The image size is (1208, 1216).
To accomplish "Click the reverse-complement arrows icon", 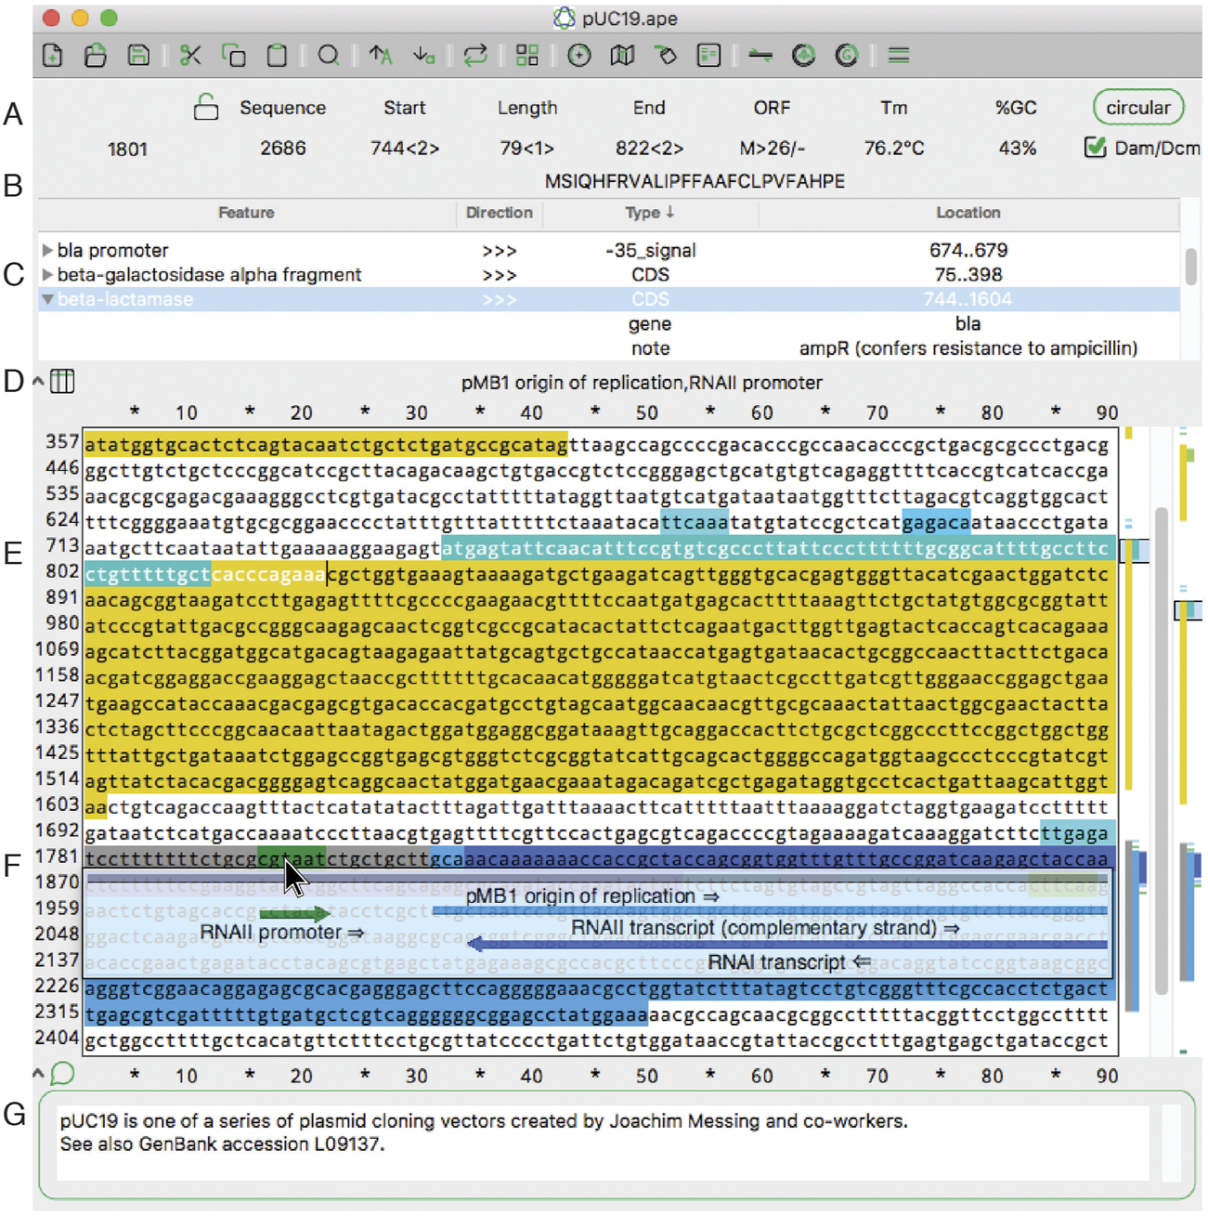I will (x=475, y=56).
